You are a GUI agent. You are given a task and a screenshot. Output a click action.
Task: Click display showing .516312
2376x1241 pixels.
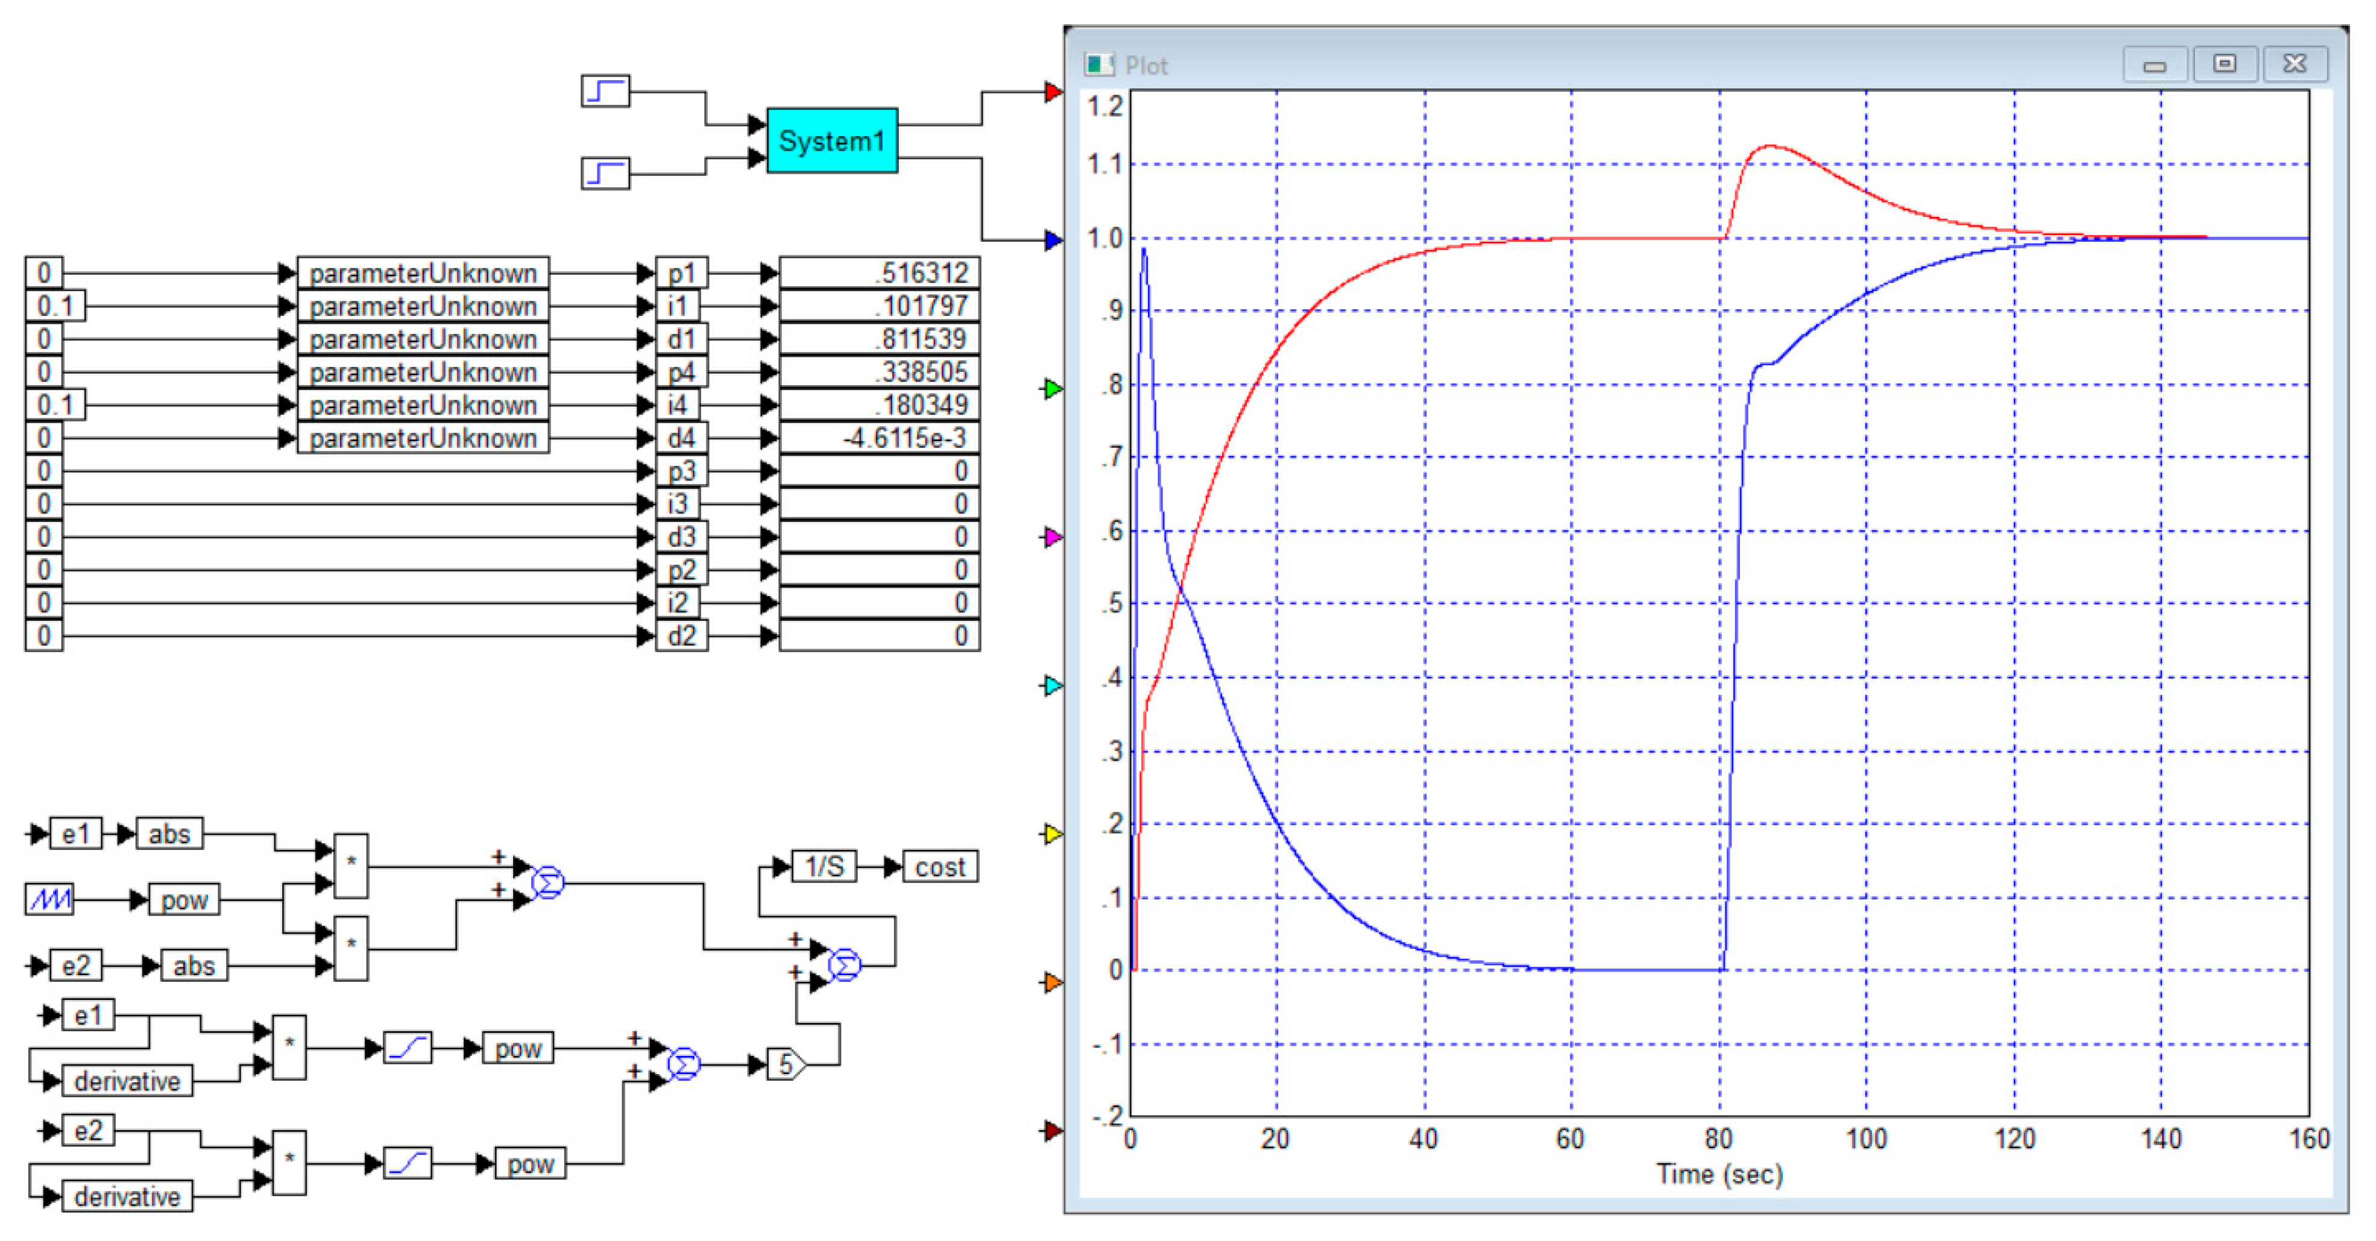[x=879, y=273]
